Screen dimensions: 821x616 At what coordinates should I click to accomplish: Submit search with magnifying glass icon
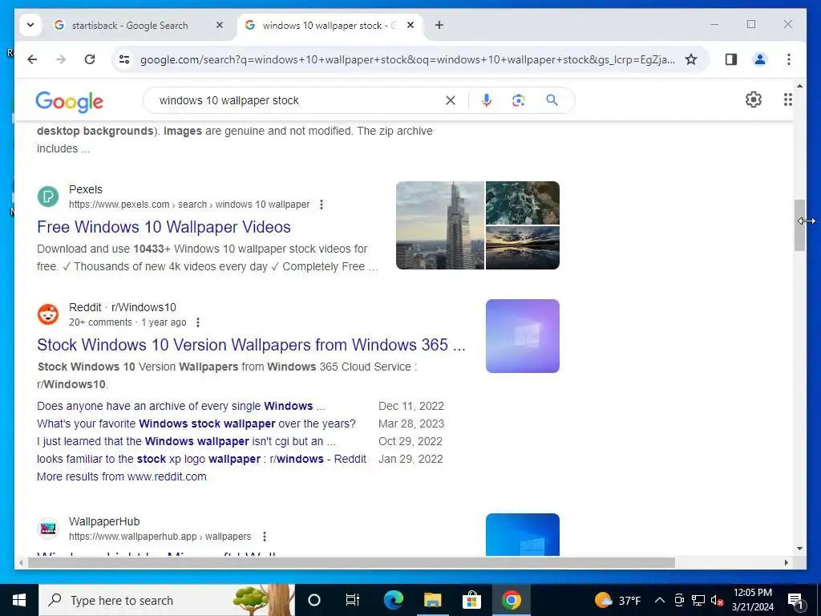pyautogui.click(x=552, y=100)
